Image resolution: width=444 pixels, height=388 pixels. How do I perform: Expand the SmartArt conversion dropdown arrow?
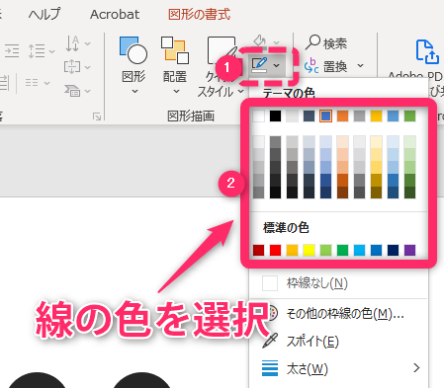coord(88,91)
